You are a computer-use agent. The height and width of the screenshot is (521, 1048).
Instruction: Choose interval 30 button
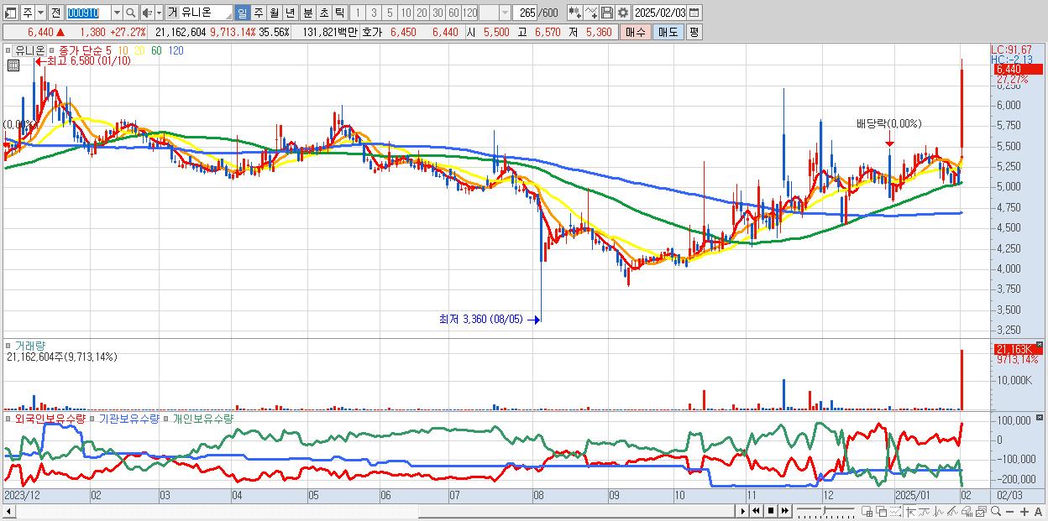(438, 13)
